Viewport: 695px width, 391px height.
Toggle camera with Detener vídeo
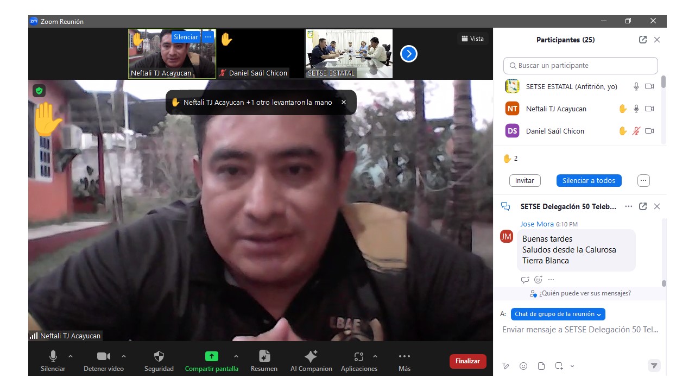pos(103,357)
